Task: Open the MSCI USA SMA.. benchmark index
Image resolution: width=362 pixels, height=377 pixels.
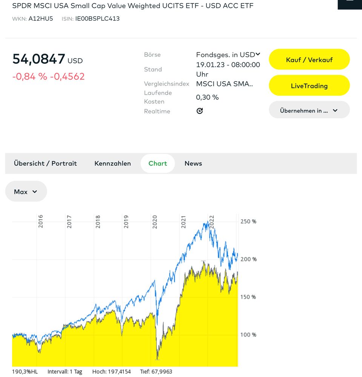Action: pyautogui.click(x=224, y=84)
